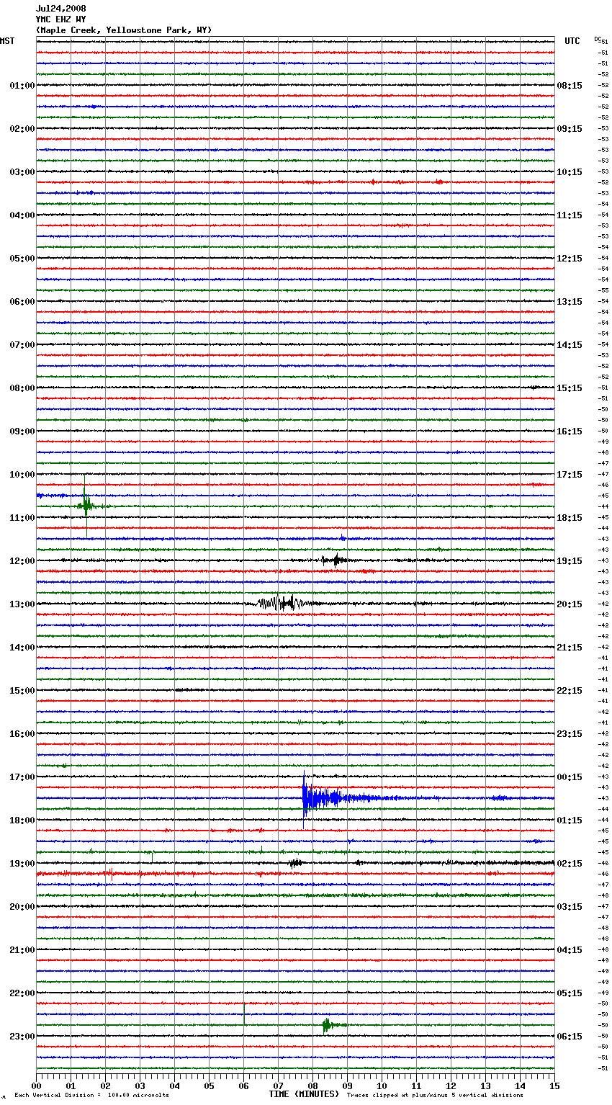
Task: Select the 01:00 MST time label
Action: [22, 86]
